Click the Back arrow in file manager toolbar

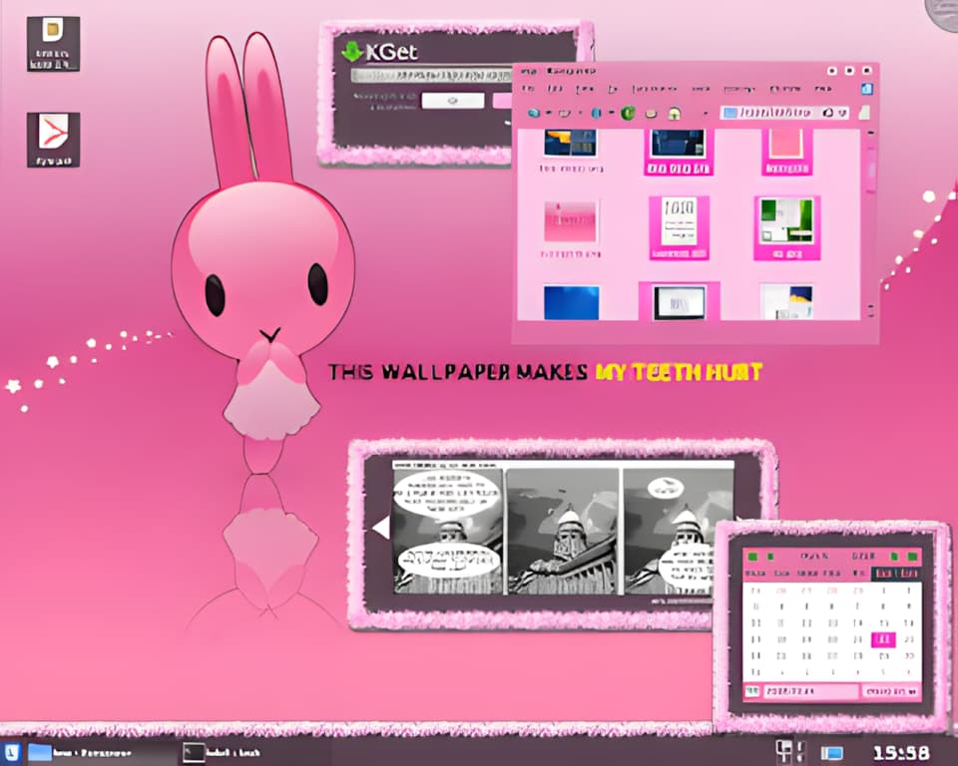(533, 113)
